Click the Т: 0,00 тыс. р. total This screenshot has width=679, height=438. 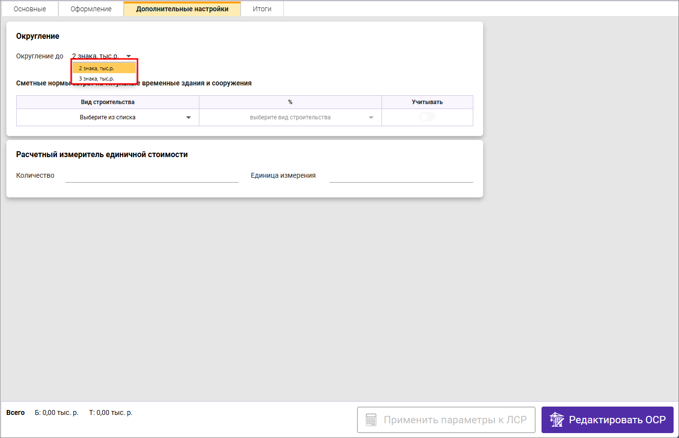click(110, 412)
